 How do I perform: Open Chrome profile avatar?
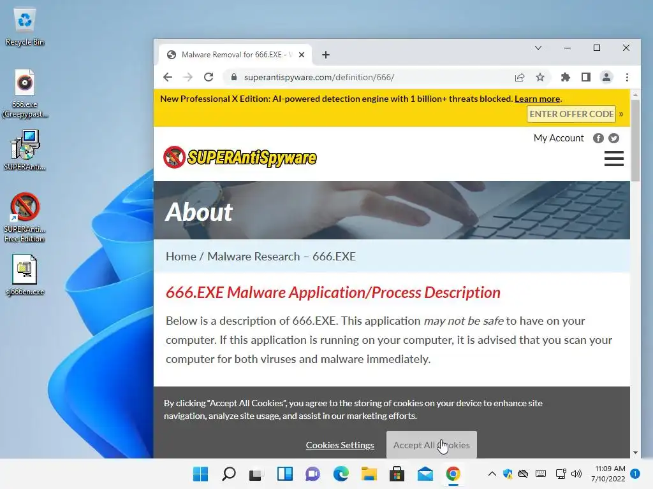(606, 77)
